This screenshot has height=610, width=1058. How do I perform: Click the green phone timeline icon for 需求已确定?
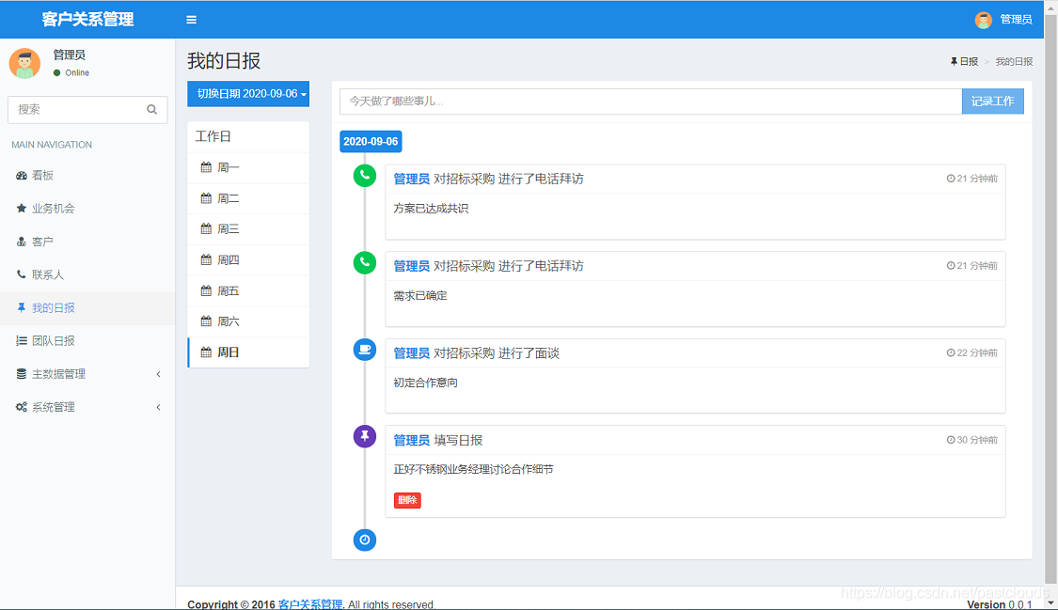[365, 262]
